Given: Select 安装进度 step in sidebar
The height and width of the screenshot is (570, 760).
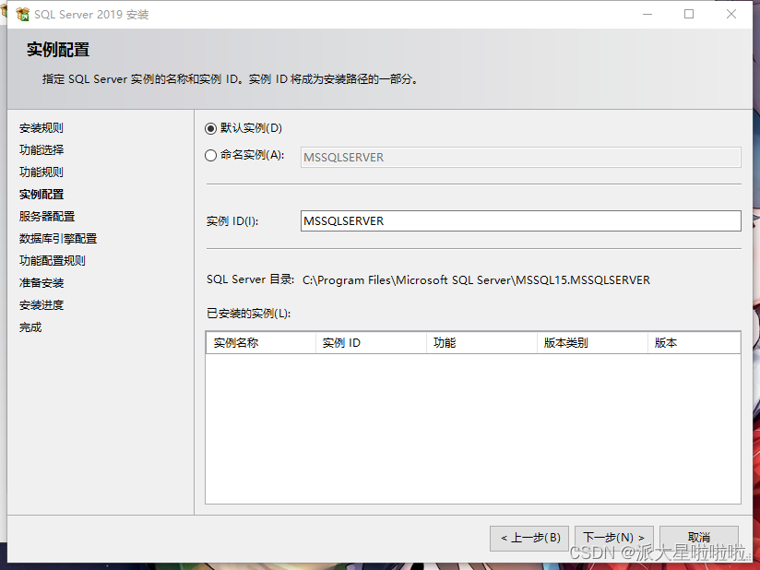Looking at the screenshot, I should coord(42,305).
